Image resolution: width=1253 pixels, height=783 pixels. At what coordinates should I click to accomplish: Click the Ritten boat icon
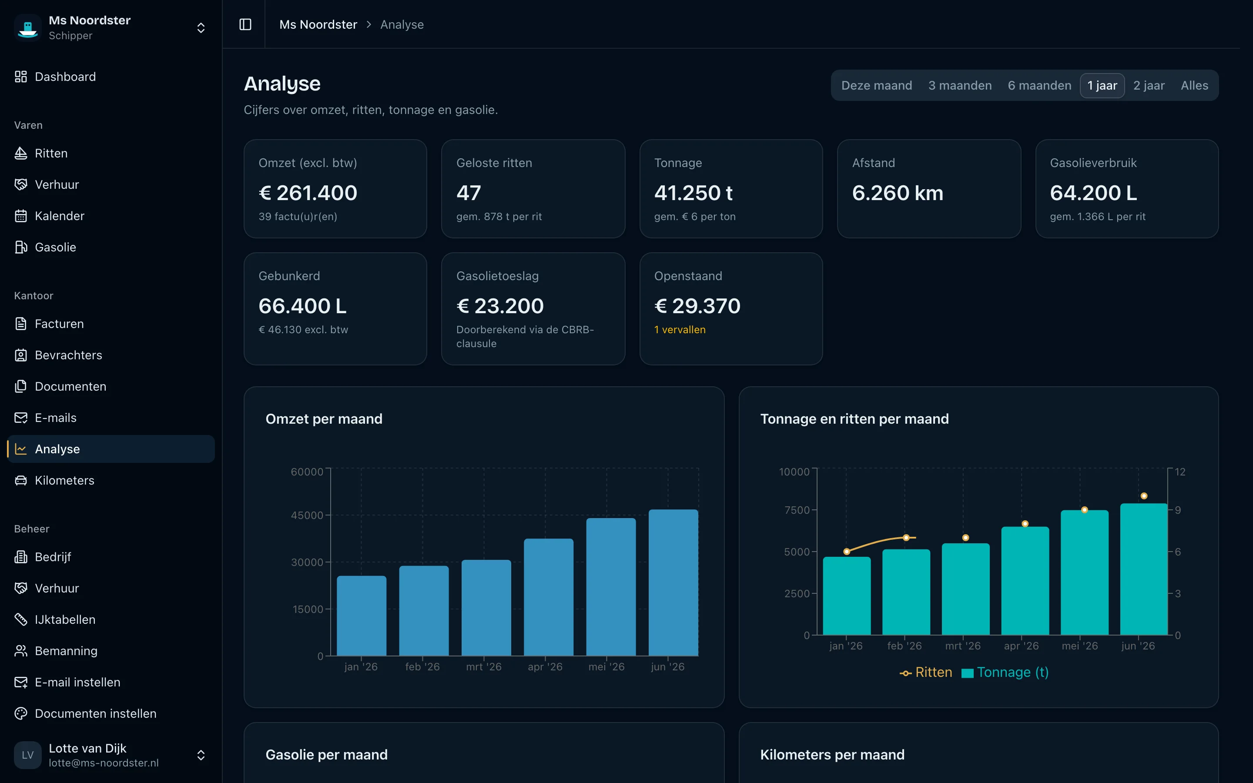(21, 153)
